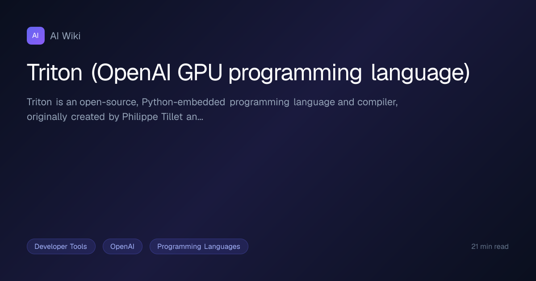Click the 21 min read label

click(x=490, y=247)
